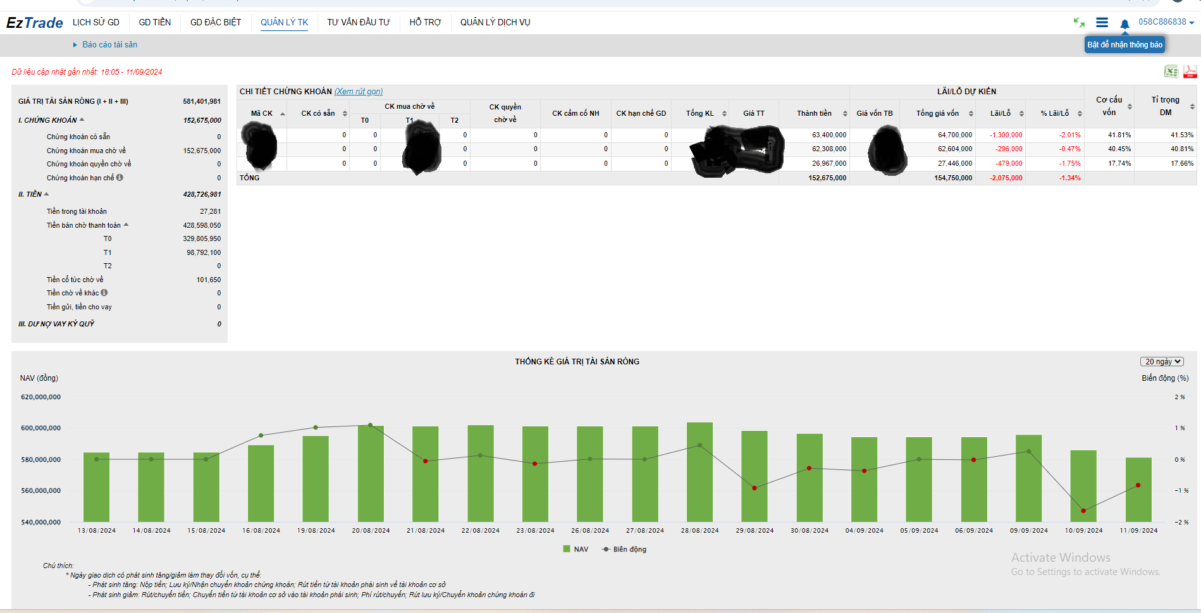
Task: Sort by Tổng KL column arrows
Action: pyautogui.click(x=724, y=114)
